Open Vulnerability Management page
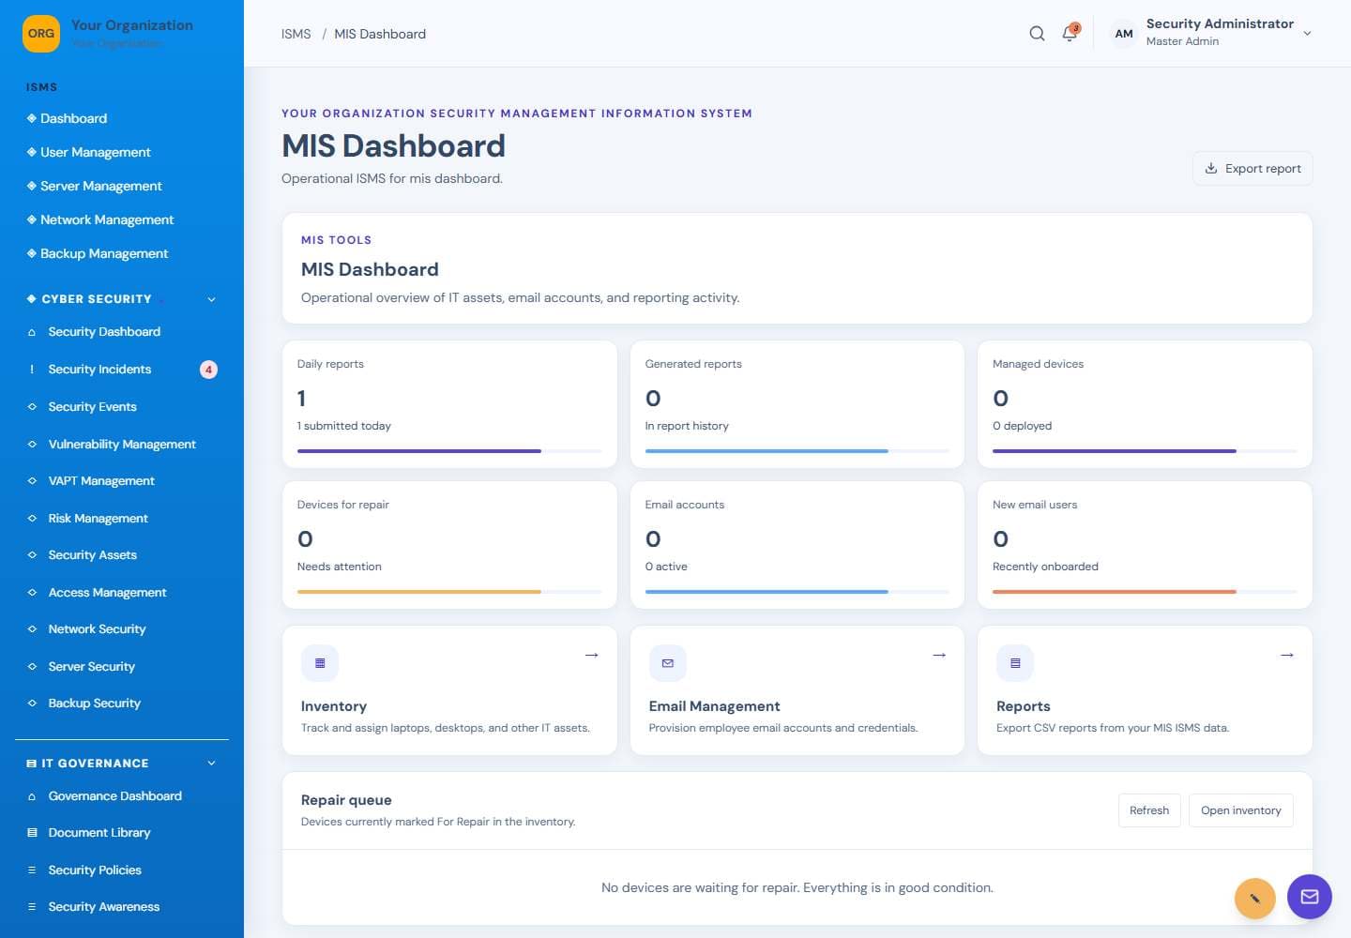The image size is (1351, 938). point(122,444)
